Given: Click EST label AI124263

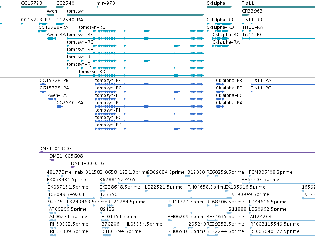Looking at the screenshot, I should 261,217.
